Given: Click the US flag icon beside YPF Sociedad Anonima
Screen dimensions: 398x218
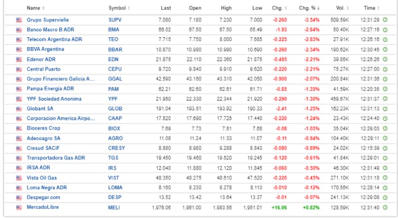Looking at the screenshot, I should point(19,98).
